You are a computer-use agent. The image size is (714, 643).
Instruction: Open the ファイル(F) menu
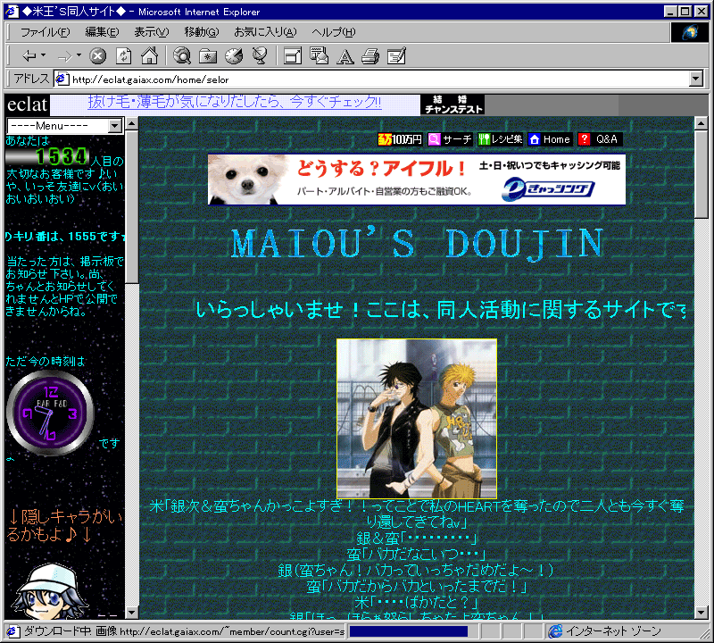[x=46, y=32]
